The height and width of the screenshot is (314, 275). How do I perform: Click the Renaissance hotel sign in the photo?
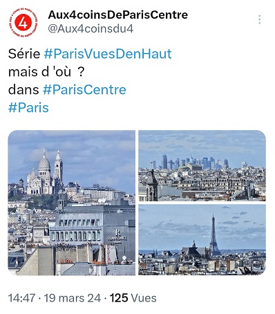coord(117,237)
